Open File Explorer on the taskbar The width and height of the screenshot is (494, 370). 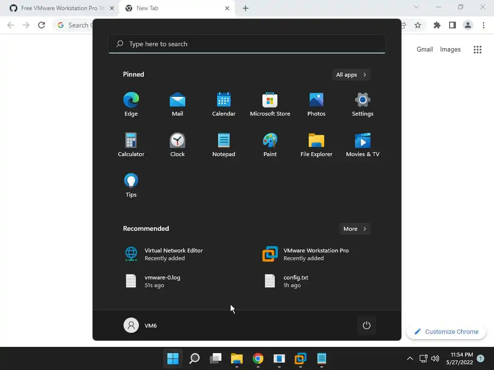point(236,358)
